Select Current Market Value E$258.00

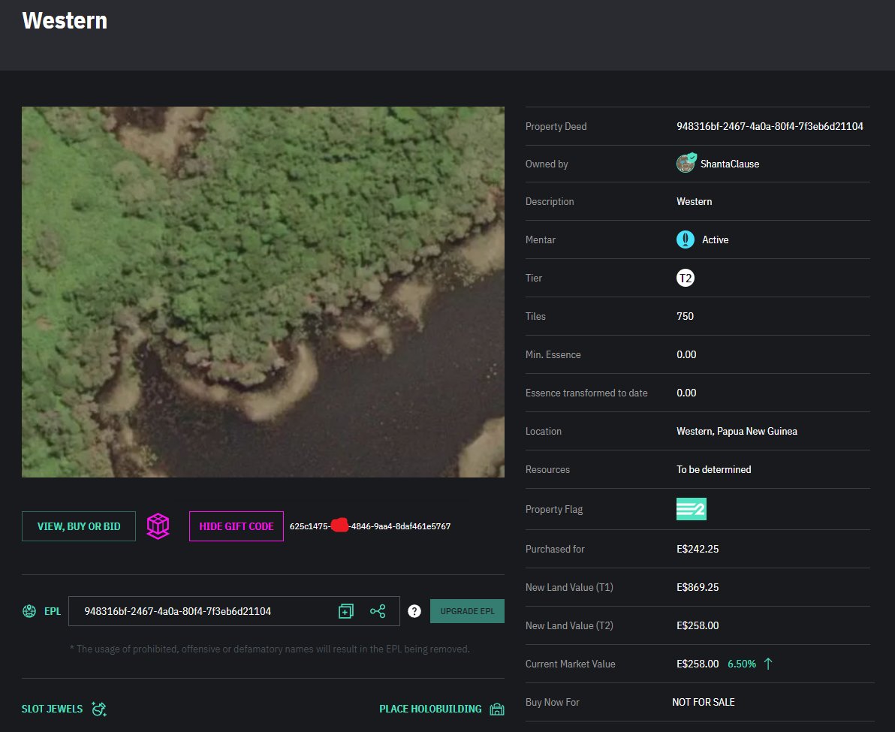point(698,664)
